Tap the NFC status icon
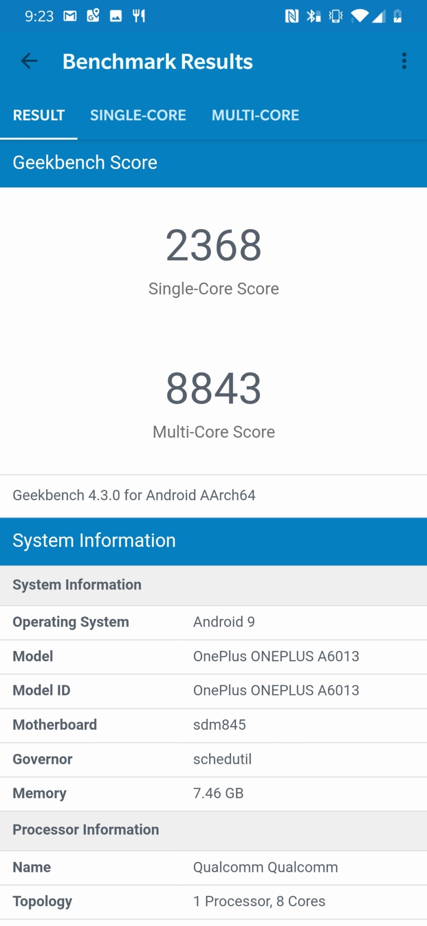Image resolution: width=427 pixels, height=926 pixels. (x=292, y=16)
